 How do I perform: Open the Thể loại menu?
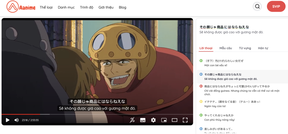coord(46,7)
